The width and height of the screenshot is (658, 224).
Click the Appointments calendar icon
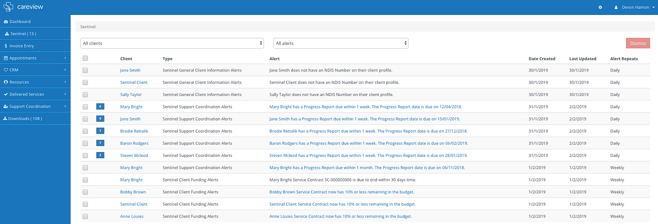6,58
